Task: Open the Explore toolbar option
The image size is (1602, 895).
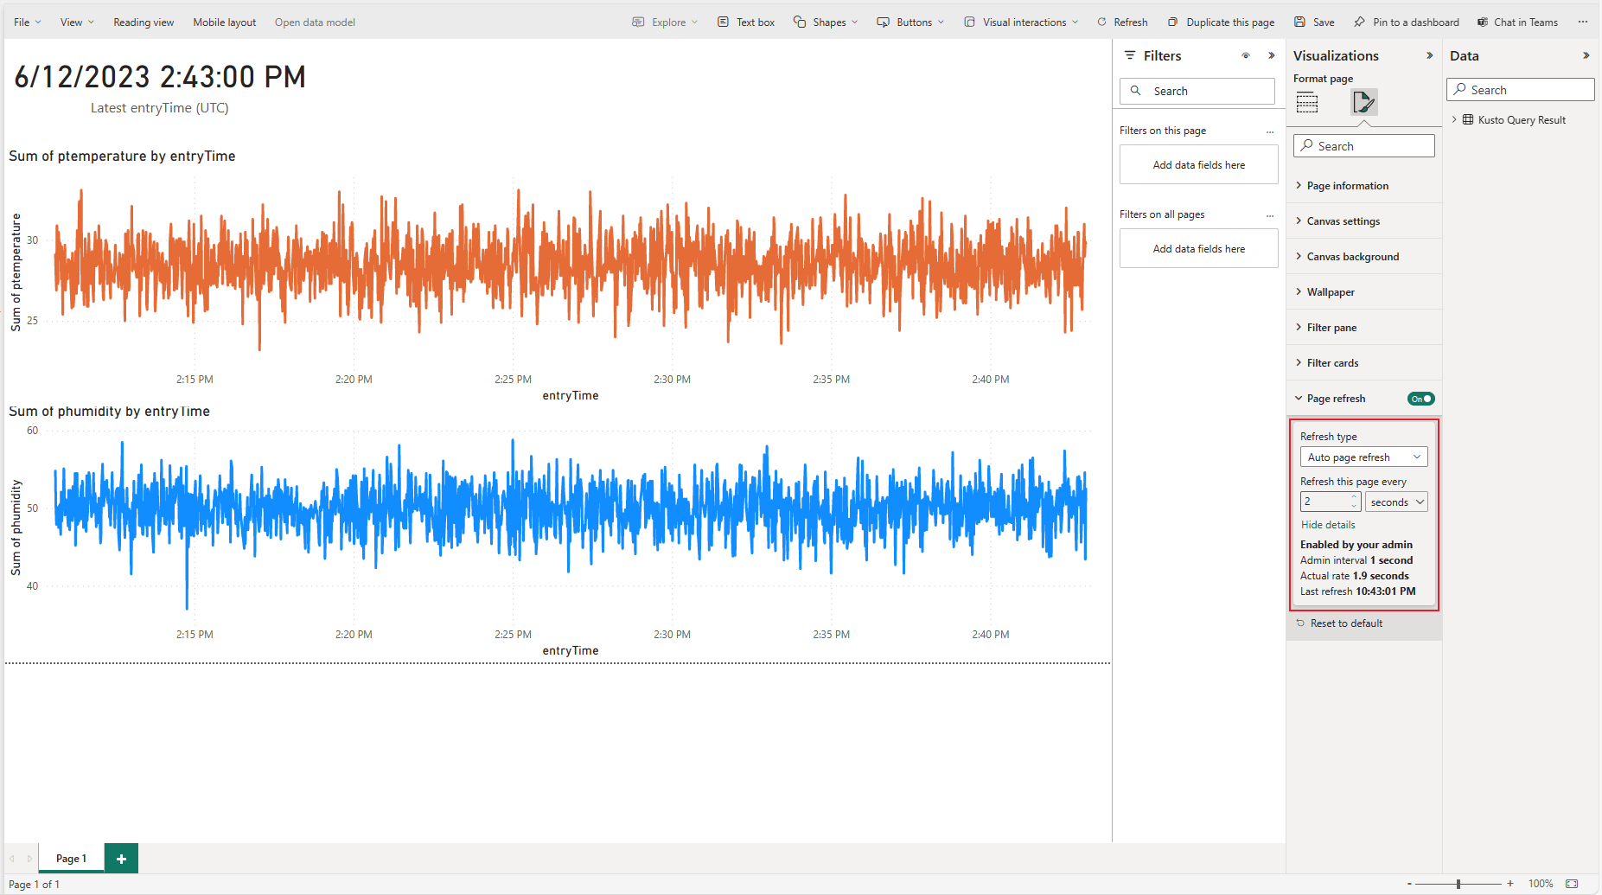Action: click(664, 22)
